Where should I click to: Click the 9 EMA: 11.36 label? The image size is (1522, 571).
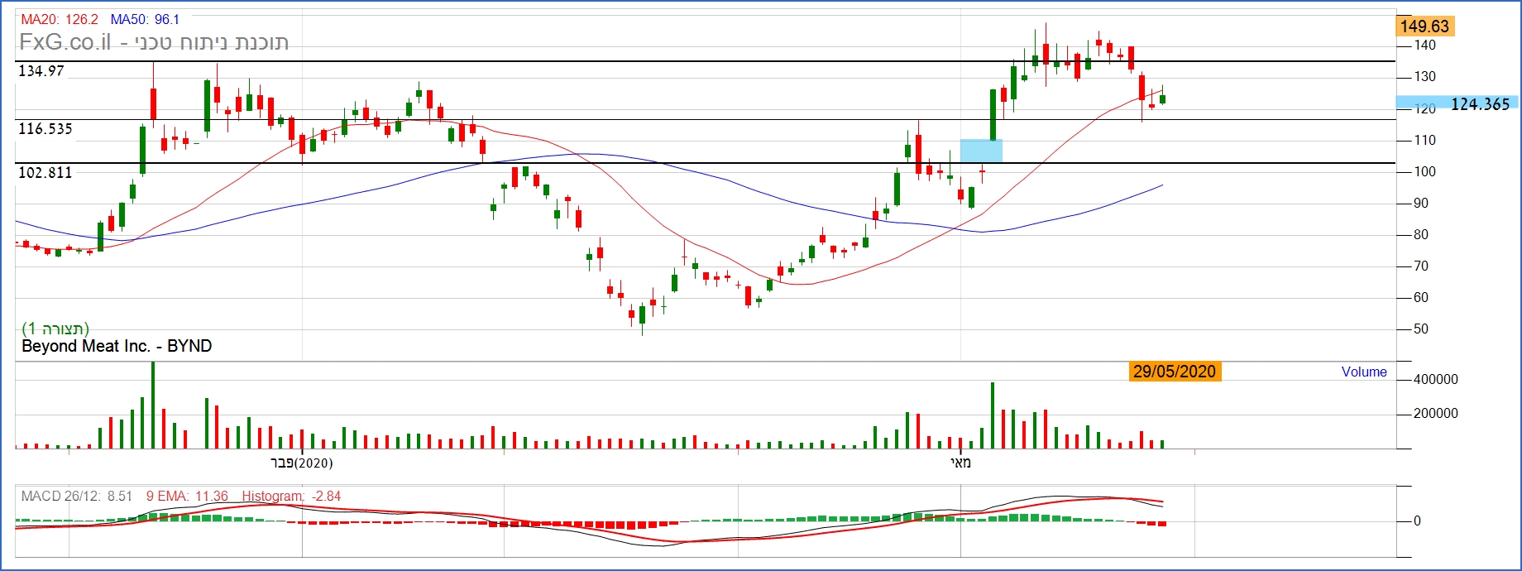187,497
